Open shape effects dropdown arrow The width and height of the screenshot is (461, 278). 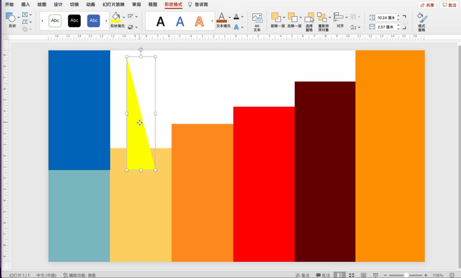point(137,27)
